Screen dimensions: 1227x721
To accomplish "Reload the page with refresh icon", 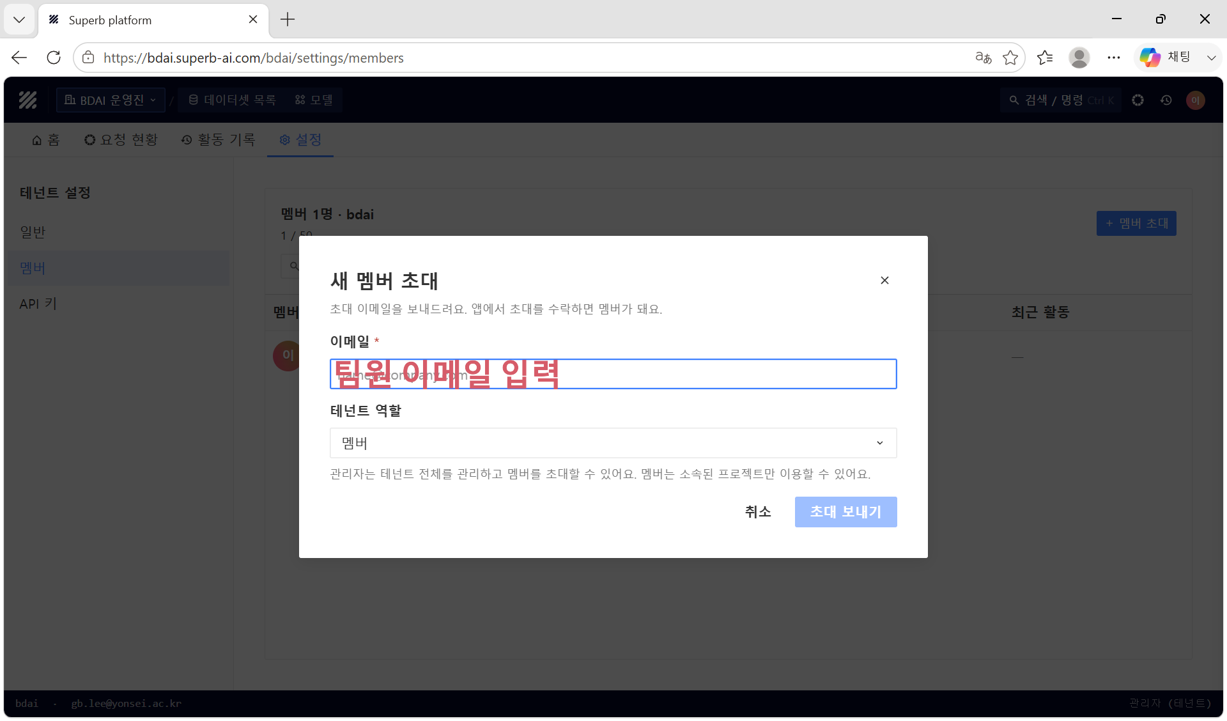I will pos(54,58).
